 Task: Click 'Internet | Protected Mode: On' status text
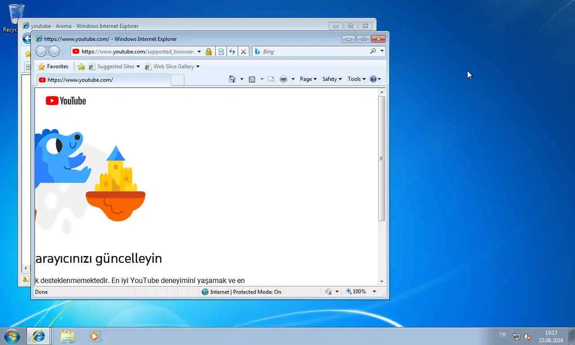click(246, 292)
